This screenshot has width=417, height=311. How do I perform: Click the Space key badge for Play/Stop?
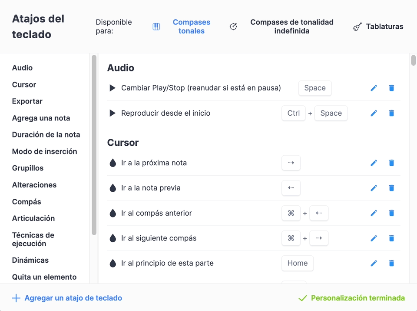pos(315,88)
